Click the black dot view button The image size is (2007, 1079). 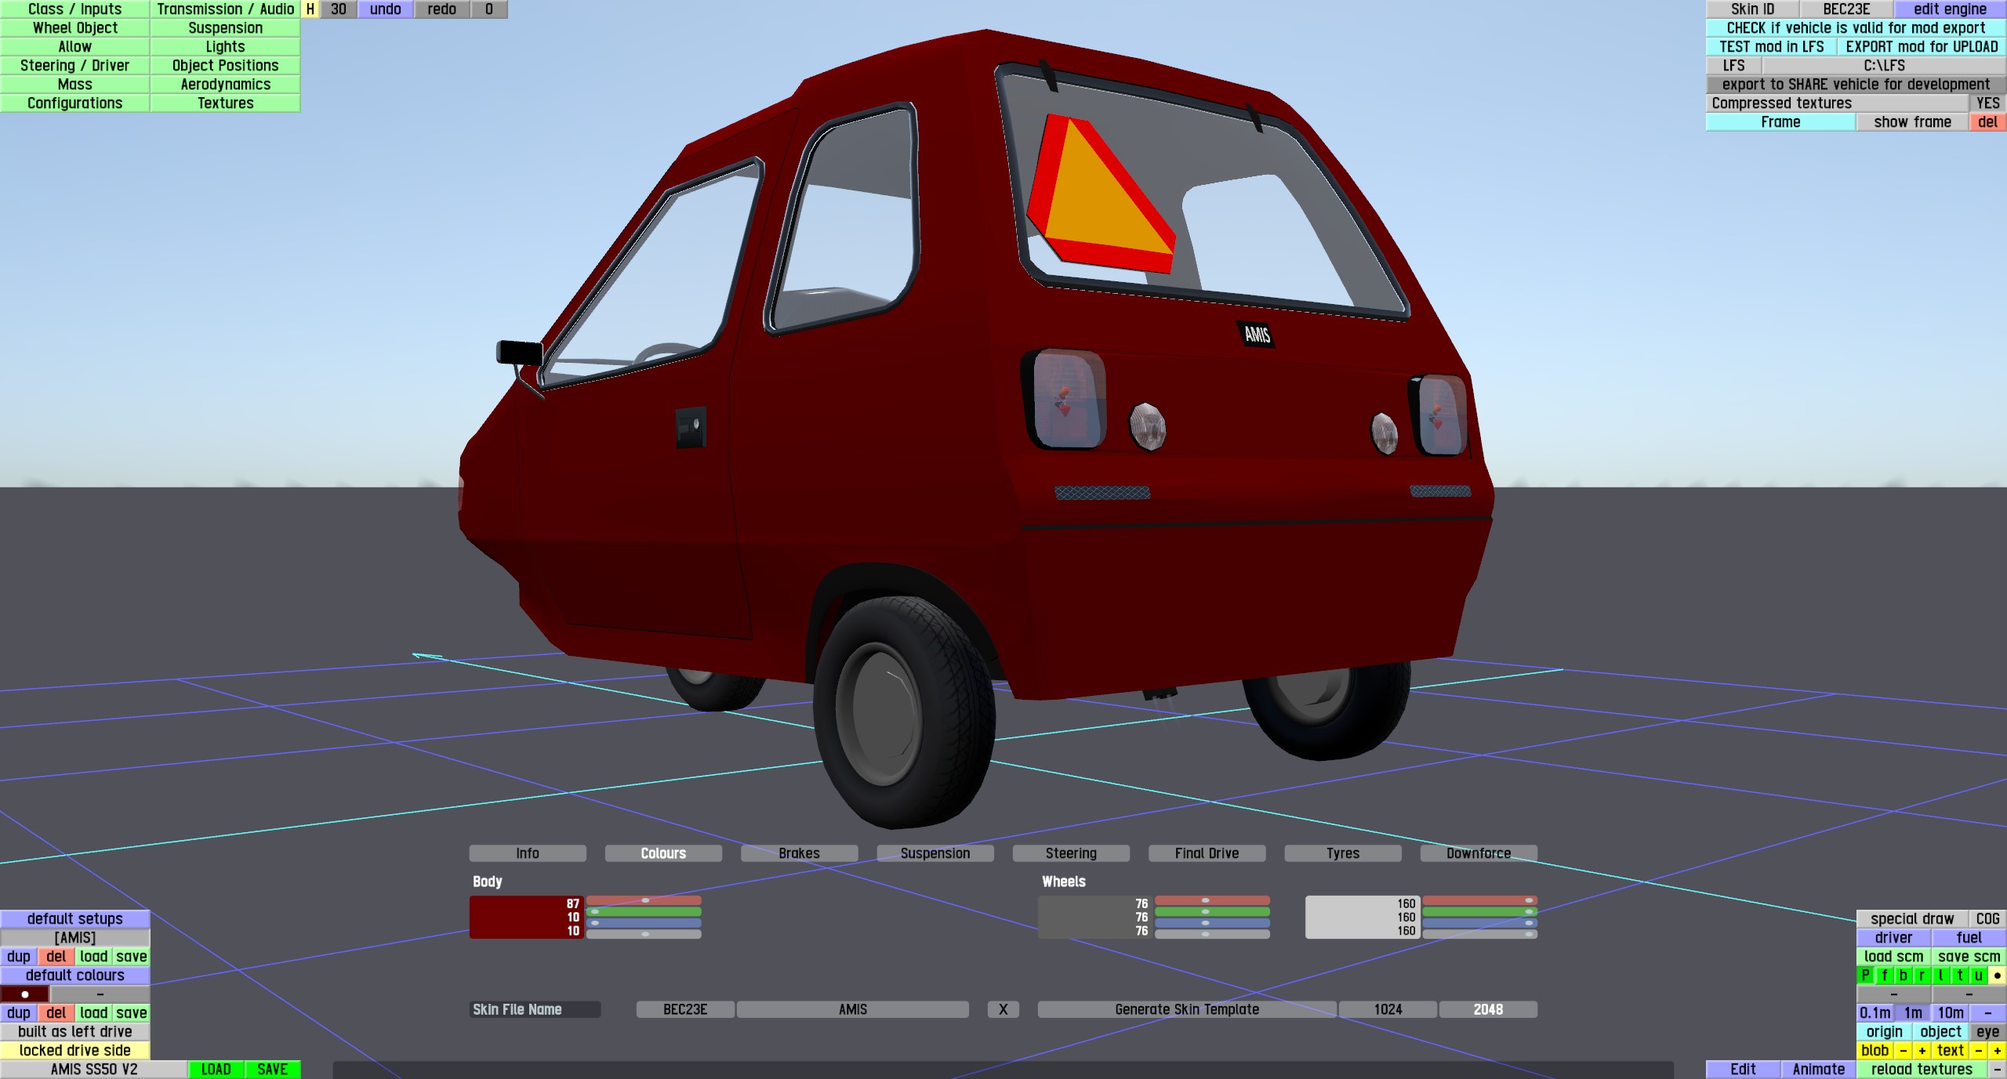pyautogui.click(x=1997, y=976)
